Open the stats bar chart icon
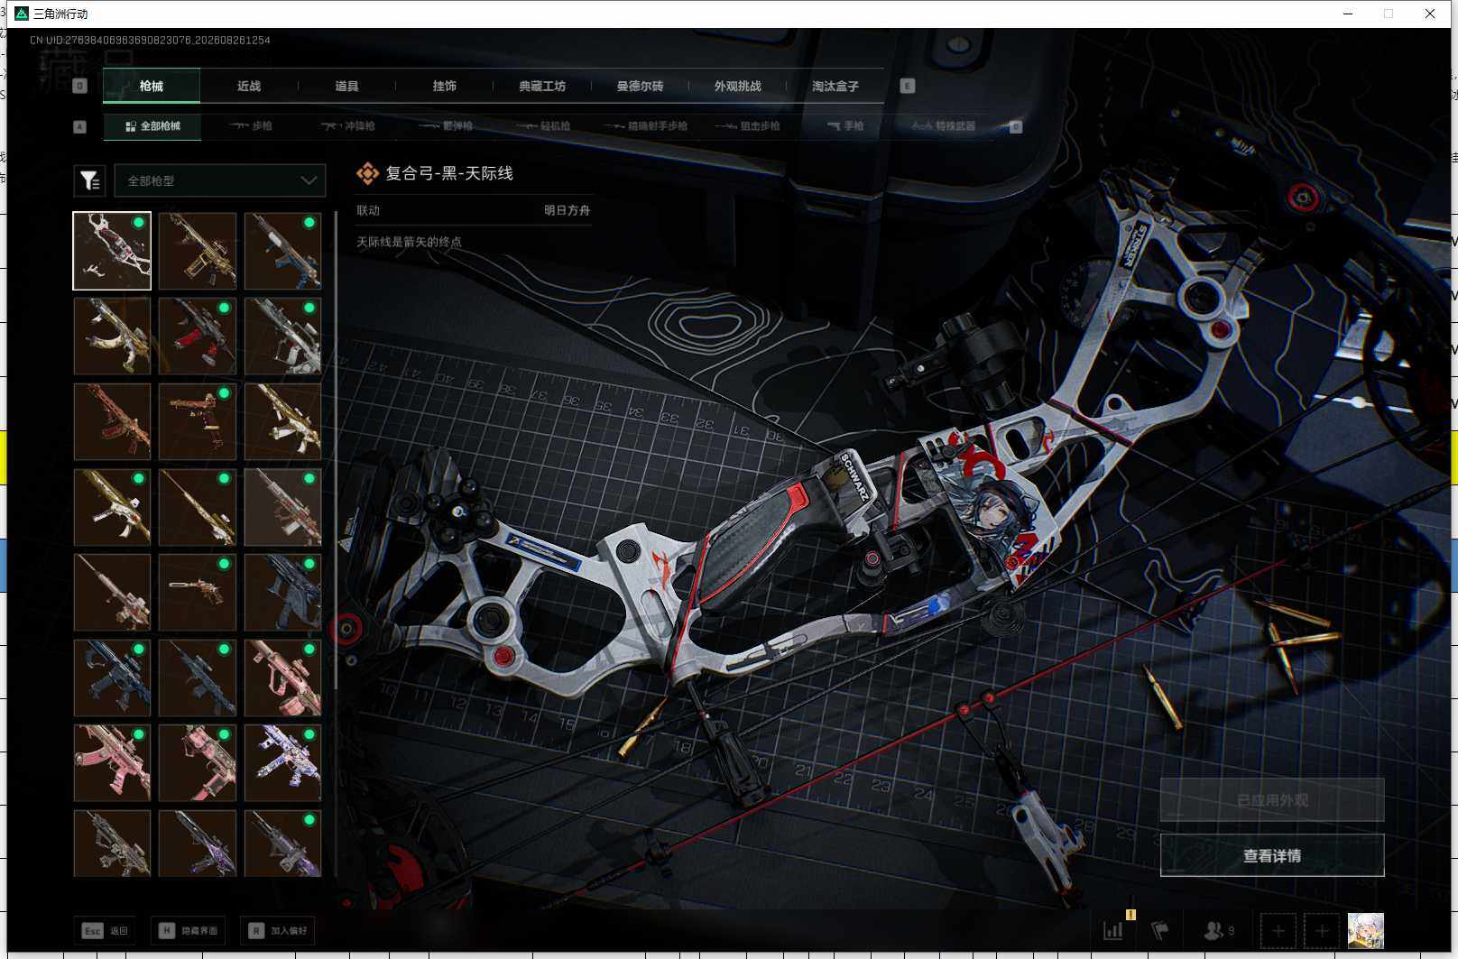Viewport: 1458px width, 959px height. click(x=1113, y=930)
